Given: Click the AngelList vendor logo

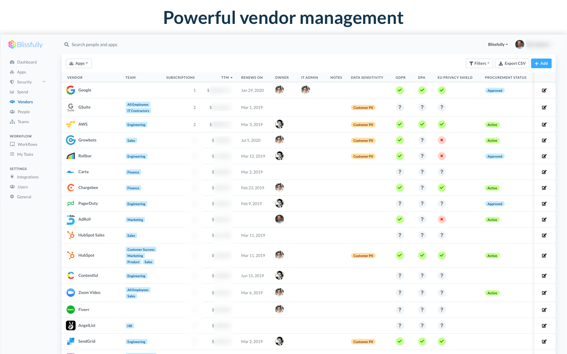Looking at the screenshot, I should [x=70, y=326].
